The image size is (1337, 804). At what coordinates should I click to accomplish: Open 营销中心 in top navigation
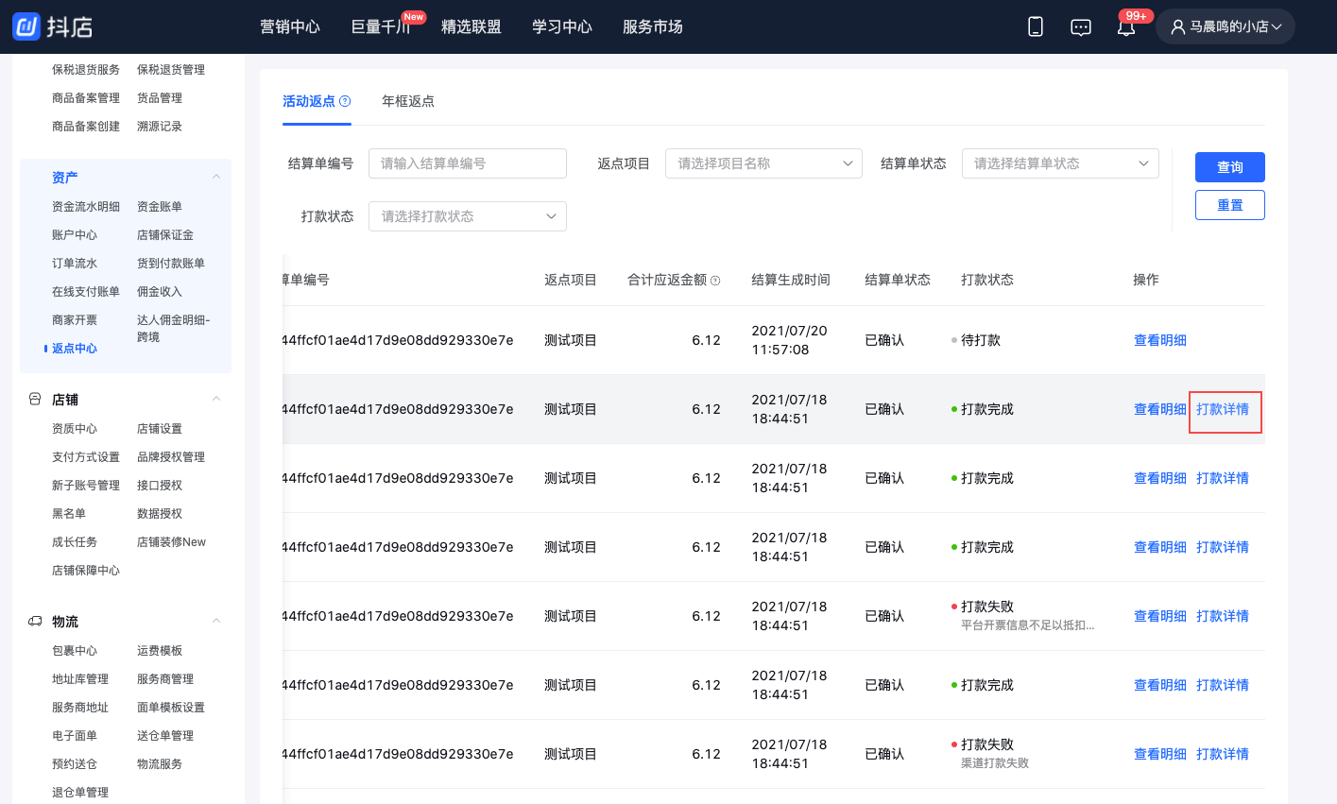click(290, 26)
